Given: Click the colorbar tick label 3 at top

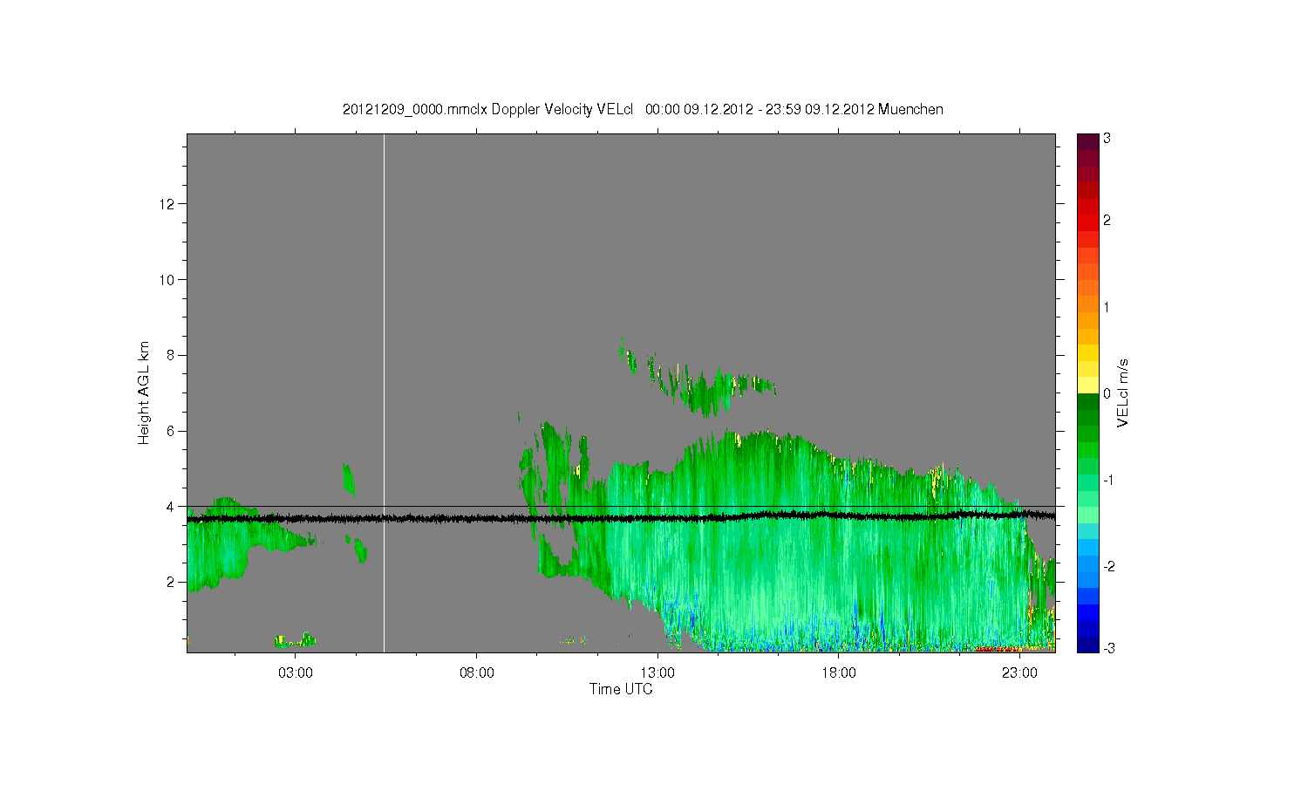Looking at the screenshot, I should point(1107,139).
